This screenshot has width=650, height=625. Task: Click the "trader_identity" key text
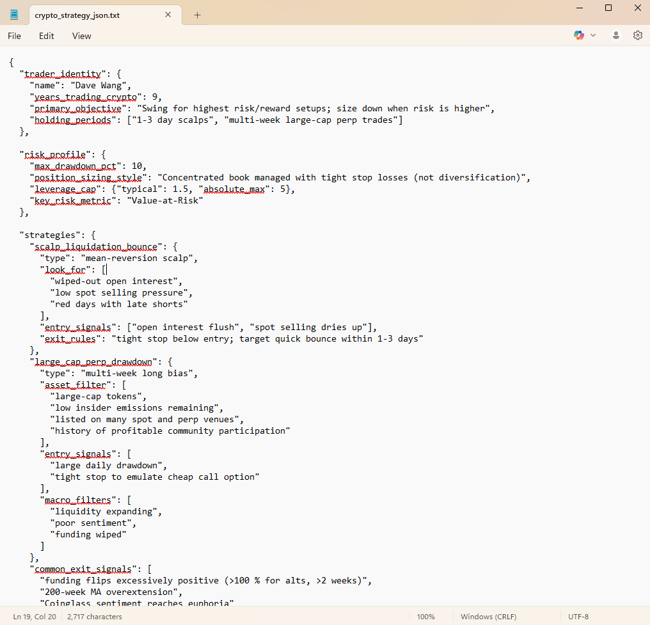point(63,74)
